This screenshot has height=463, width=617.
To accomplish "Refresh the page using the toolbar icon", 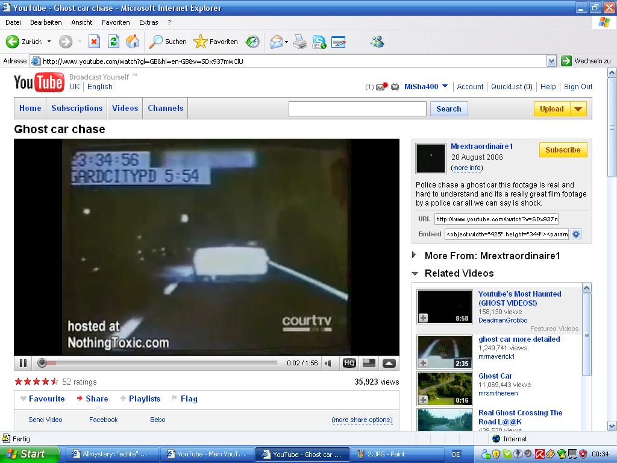I will click(113, 42).
